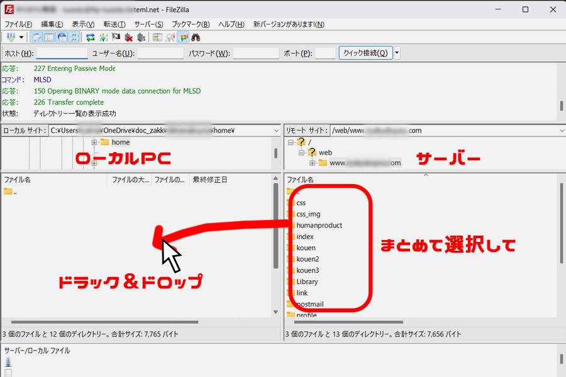Click the cancel current operation icon
This screenshot has width=566, height=377.
[115, 36]
